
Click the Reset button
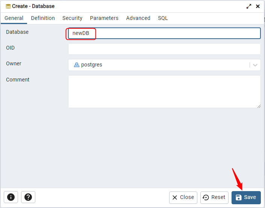pos(214,197)
